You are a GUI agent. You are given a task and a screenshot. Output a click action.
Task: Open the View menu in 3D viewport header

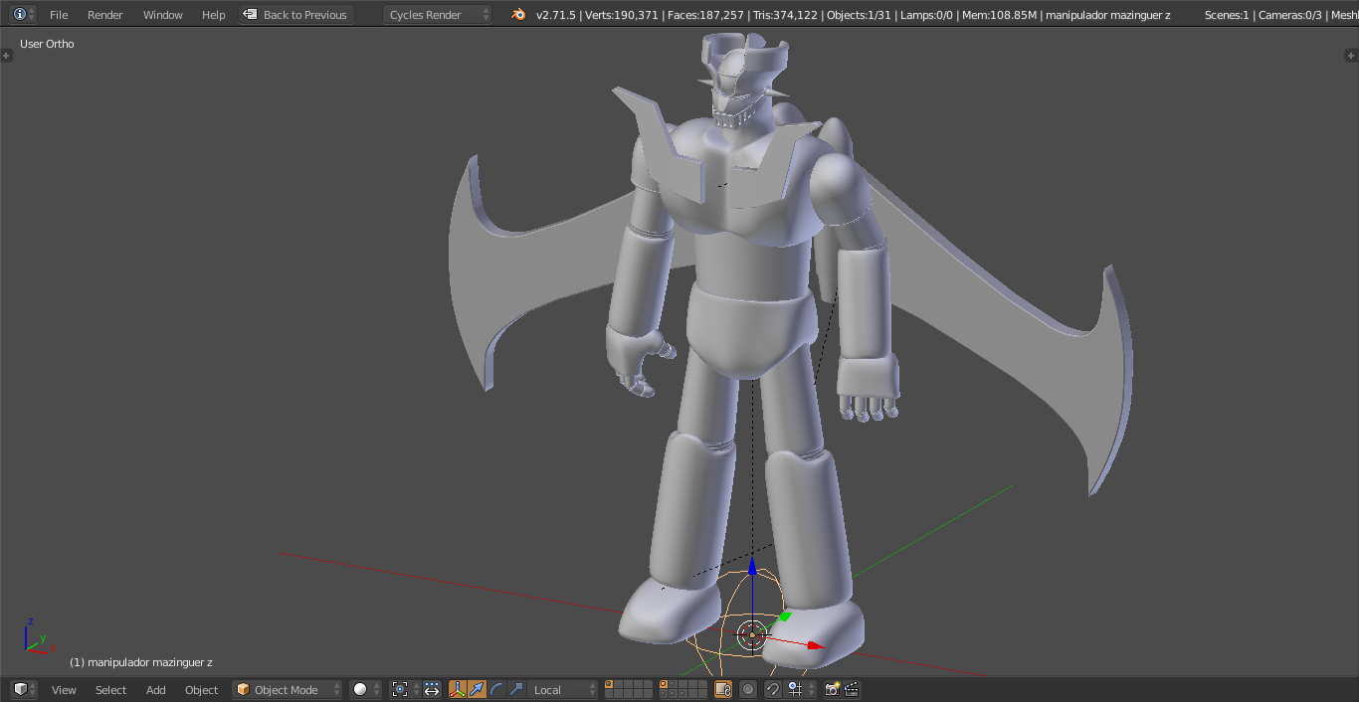pyautogui.click(x=64, y=690)
